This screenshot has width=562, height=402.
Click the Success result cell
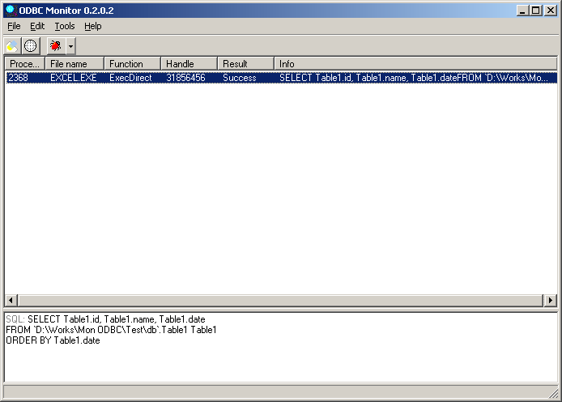pyautogui.click(x=240, y=78)
